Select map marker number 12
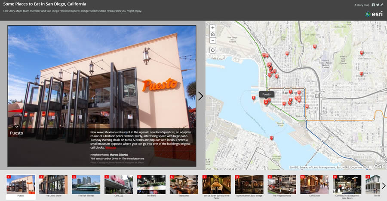Image resolution: width=387 pixels, height=201 pixels. 307,106
